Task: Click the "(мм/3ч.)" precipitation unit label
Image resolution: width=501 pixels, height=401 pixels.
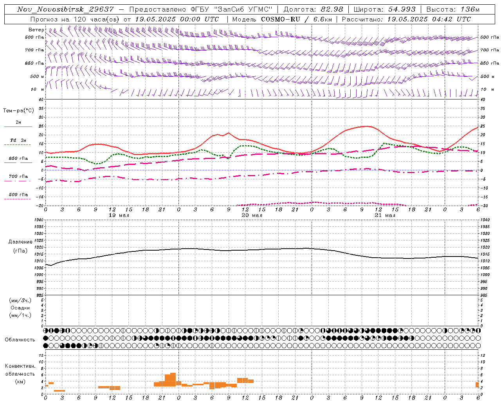Action: 20,300
